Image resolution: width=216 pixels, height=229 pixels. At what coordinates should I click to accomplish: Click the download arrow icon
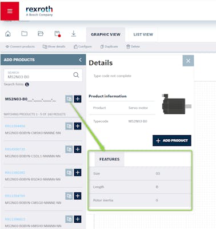click(x=74, y=34)
